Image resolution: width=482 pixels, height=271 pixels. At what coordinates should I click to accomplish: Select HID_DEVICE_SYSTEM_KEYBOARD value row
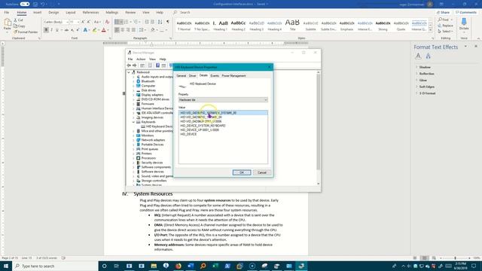(203, 126)
